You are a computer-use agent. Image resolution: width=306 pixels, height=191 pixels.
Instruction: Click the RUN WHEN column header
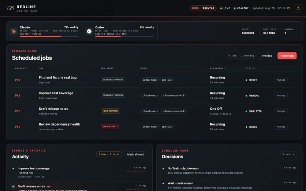click(x=106, y=68)
